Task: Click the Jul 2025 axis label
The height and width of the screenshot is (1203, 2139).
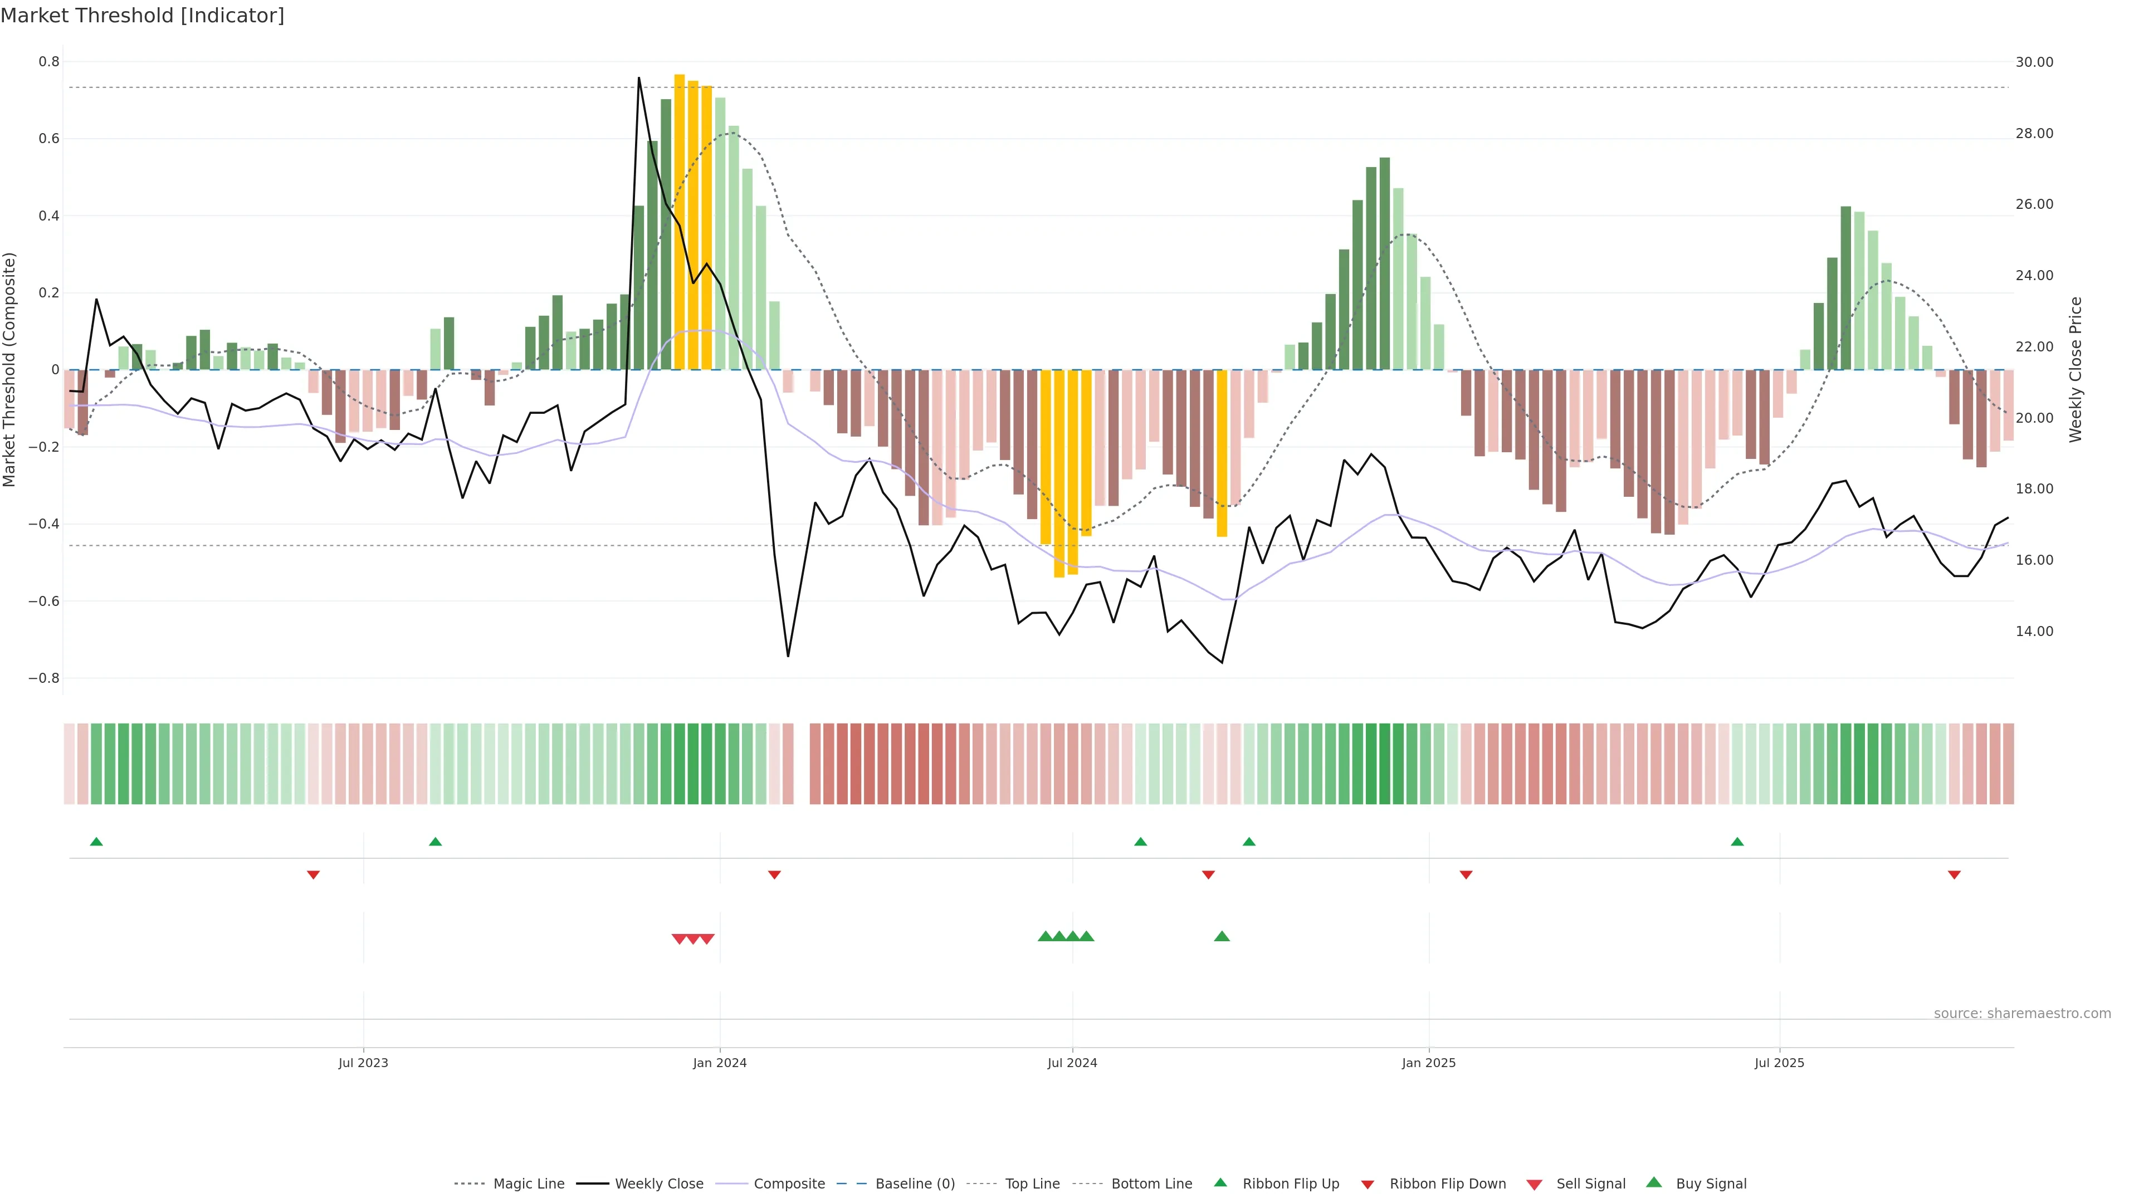Action: [1779, 1063]
